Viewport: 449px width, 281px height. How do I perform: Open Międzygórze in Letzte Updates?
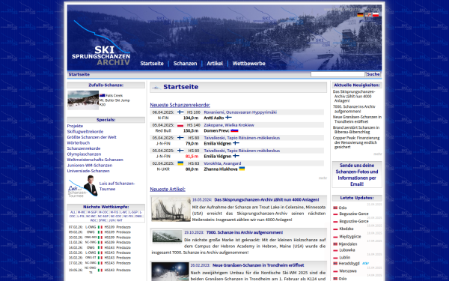(x=350, y=237)
